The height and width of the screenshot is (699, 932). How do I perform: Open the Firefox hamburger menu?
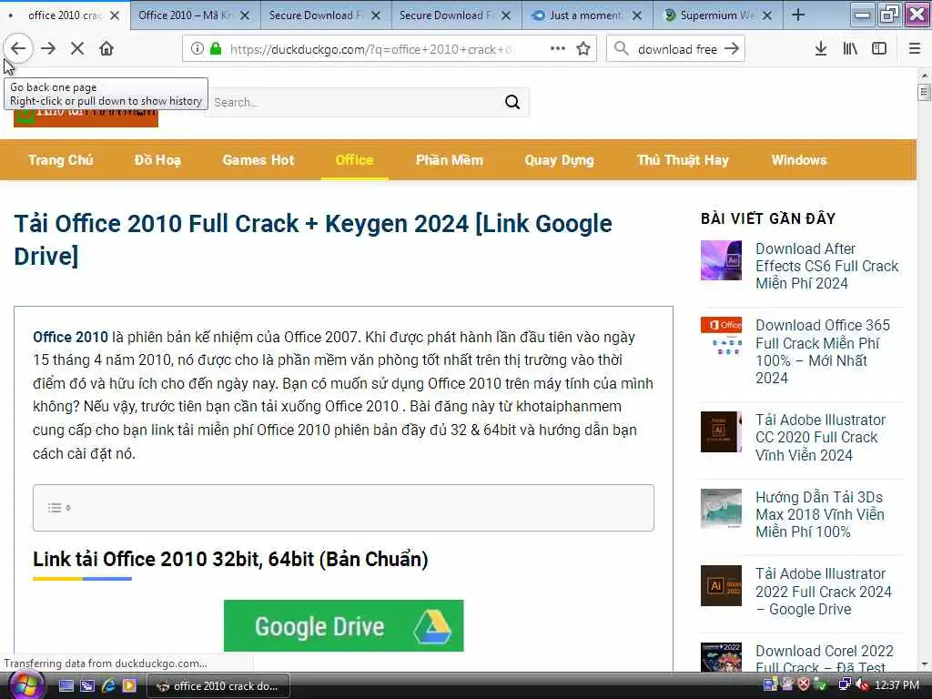point(915,49)
